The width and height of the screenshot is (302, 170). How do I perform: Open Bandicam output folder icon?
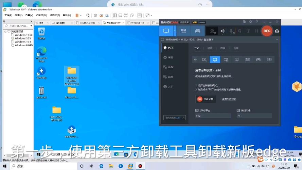pos(244,22)
